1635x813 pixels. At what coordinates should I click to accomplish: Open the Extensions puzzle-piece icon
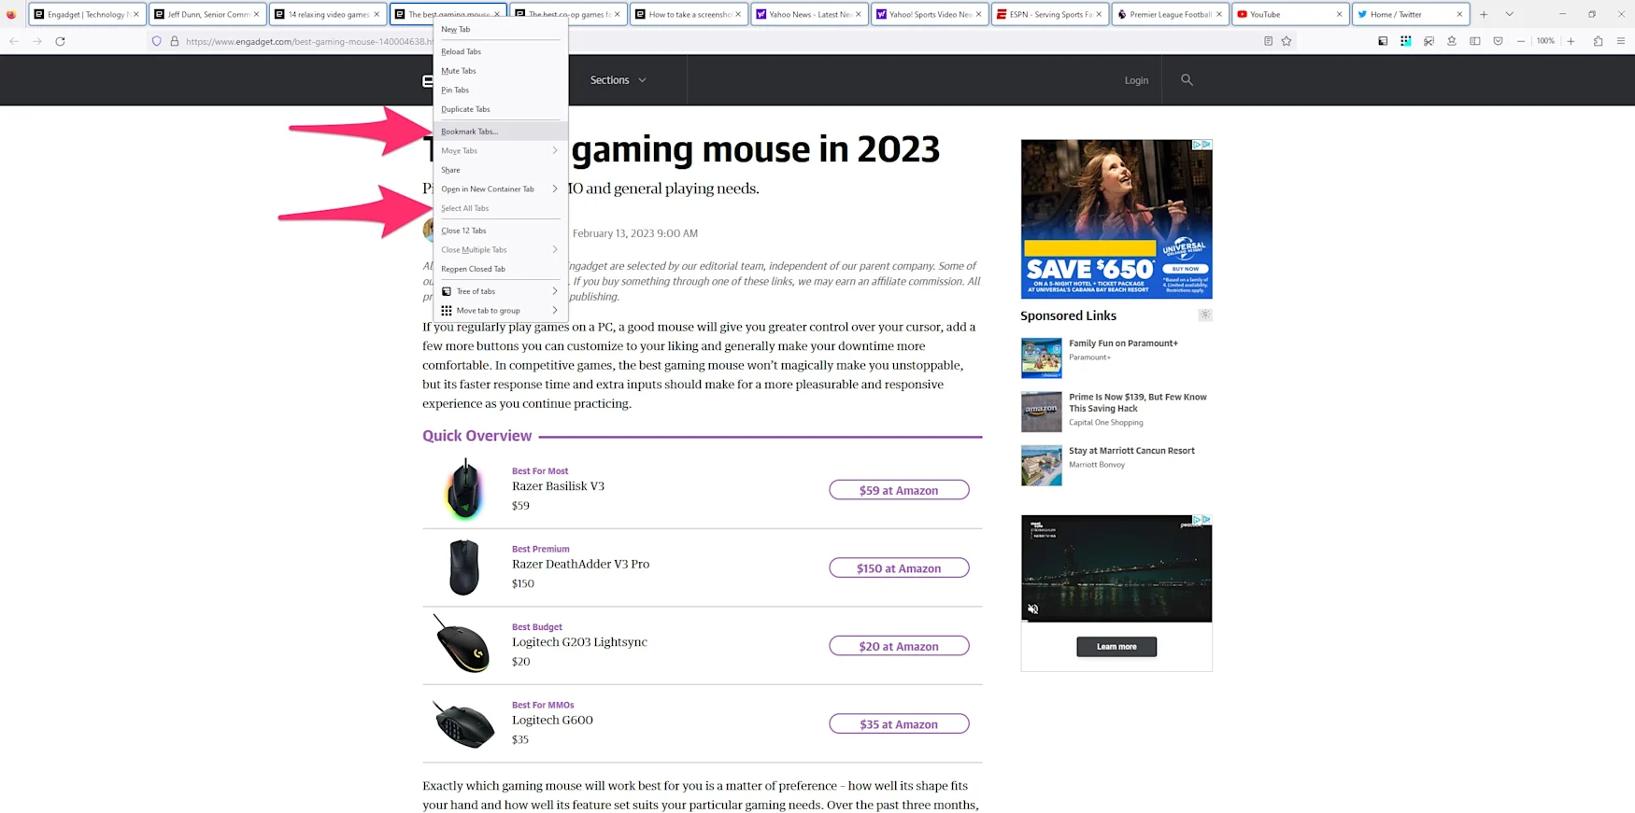[x=1598, y=41]
